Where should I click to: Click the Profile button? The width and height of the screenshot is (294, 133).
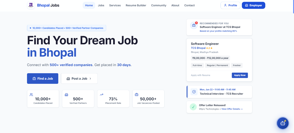(230, 5)
